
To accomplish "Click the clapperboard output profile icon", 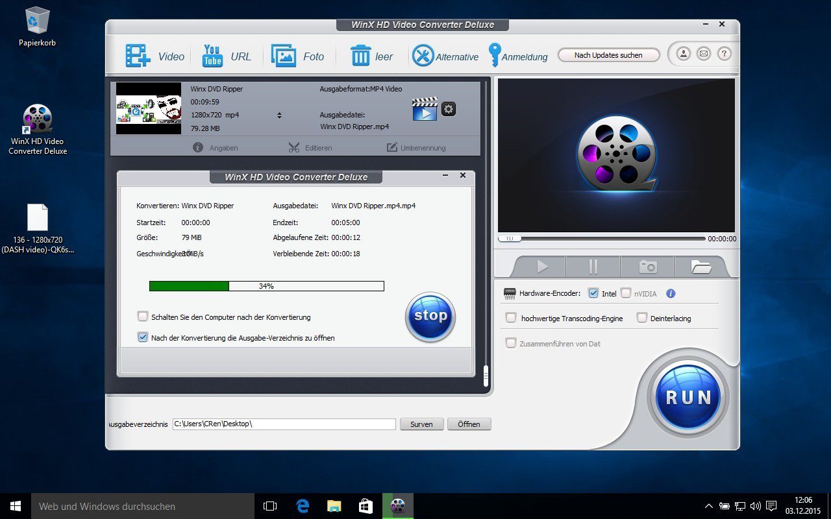I will (x=425, y=109).
